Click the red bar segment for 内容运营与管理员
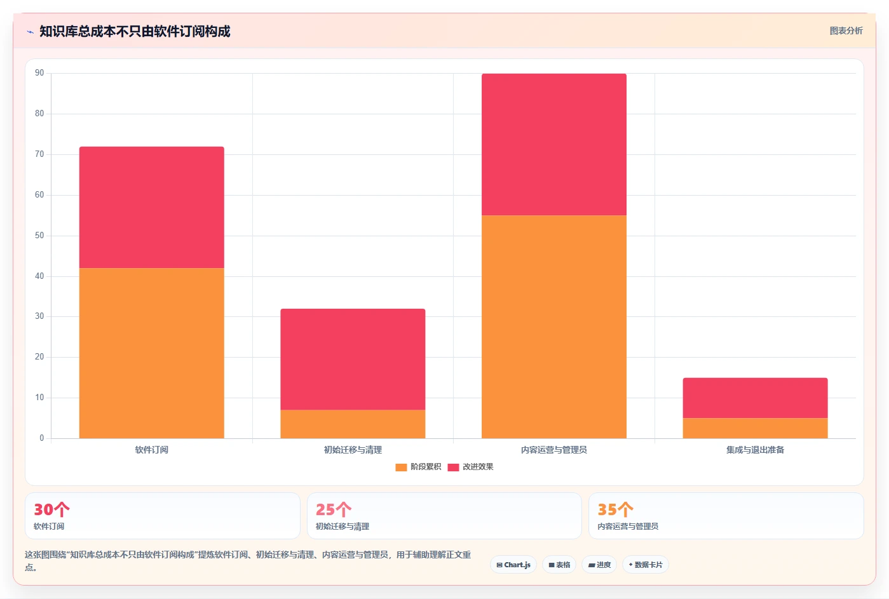 [x=554, y=144]
